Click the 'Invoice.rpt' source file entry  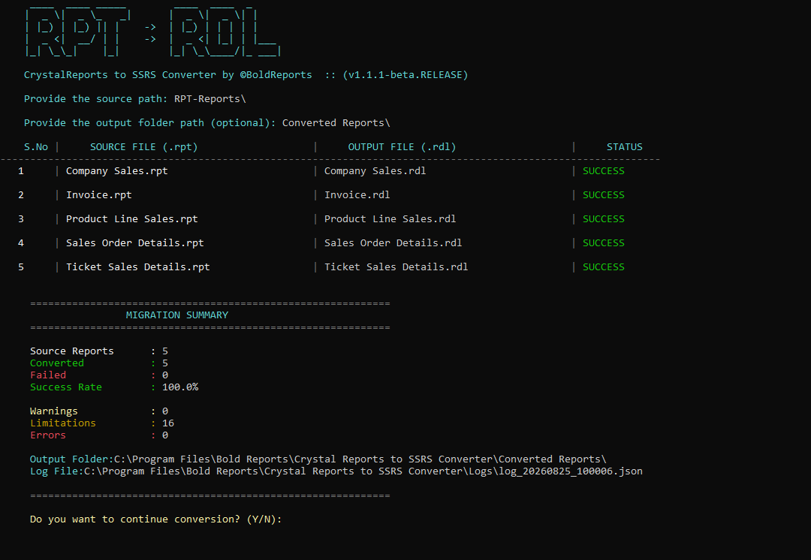[x=99, y=195]
